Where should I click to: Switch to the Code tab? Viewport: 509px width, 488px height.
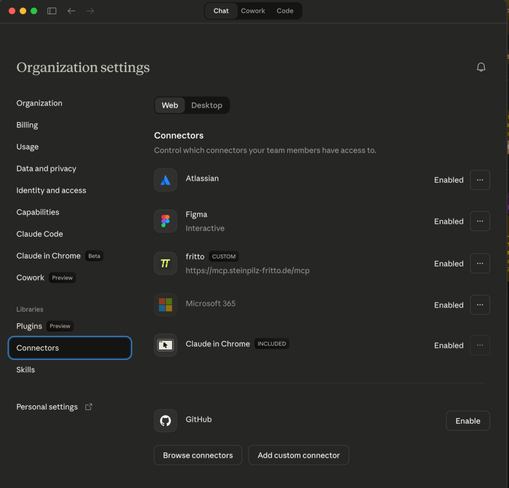285,11
